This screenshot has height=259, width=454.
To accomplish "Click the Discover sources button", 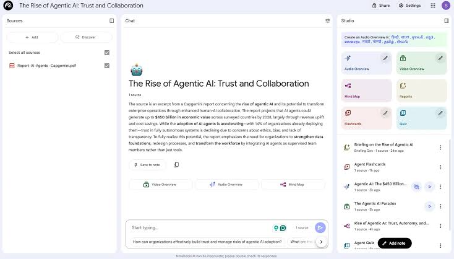I will [86, 37].
